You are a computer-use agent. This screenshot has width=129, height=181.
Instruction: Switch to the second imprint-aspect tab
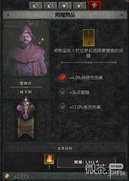click(50, 5)
